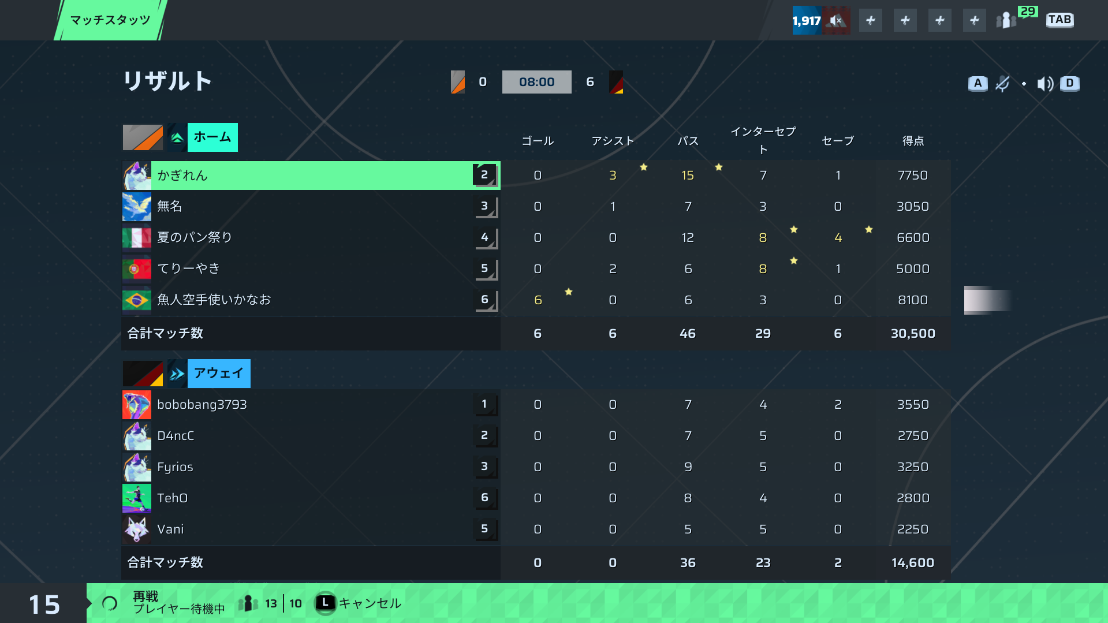
Task: Click the 再戦 rematch loading spinner
Action: click(x=110, y=604)
